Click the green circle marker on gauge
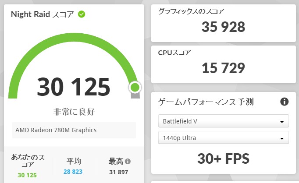 point(135,88)
